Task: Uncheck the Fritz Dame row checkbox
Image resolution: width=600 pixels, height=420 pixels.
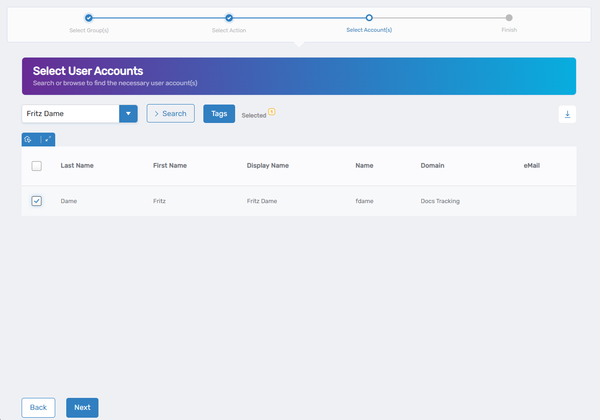Action: 36,201
